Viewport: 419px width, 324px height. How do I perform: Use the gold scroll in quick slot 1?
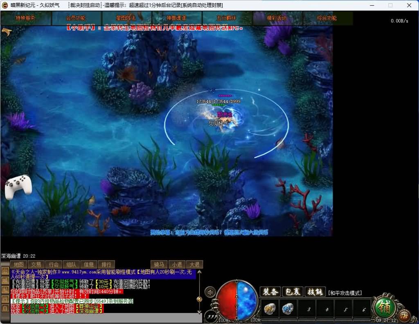(270, 309)
